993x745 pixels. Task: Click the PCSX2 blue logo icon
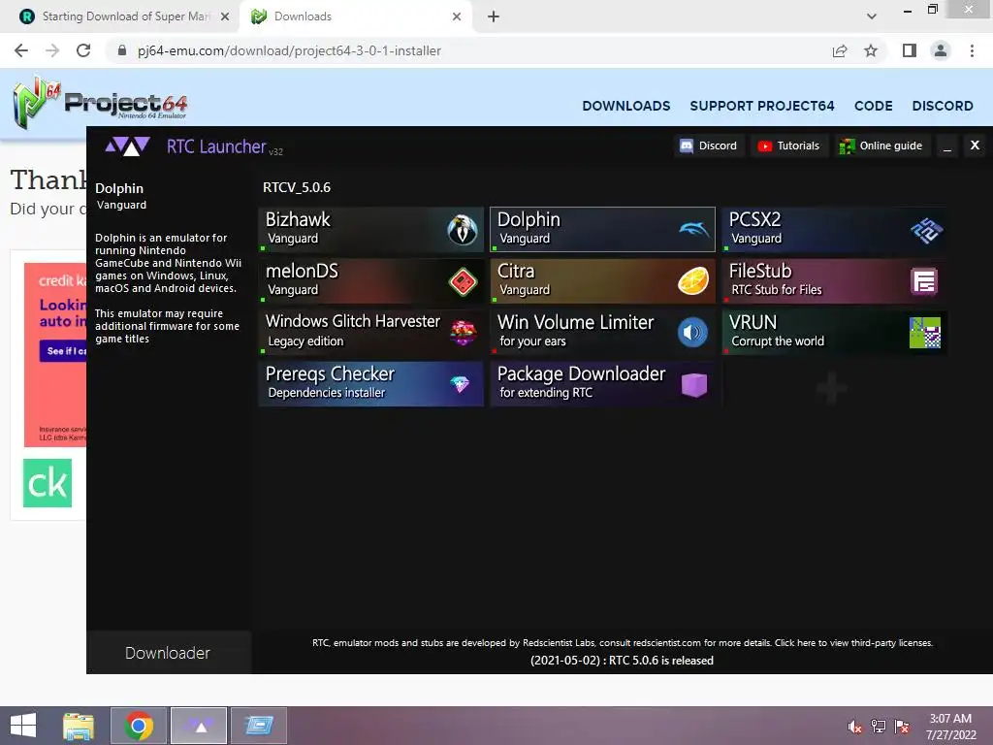(x=926, y=230)
